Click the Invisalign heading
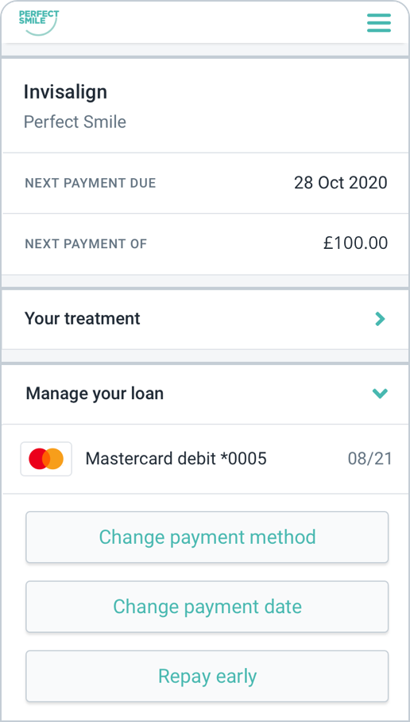The height and width of the screenshot is (722, 410). [x=65, y=92]
